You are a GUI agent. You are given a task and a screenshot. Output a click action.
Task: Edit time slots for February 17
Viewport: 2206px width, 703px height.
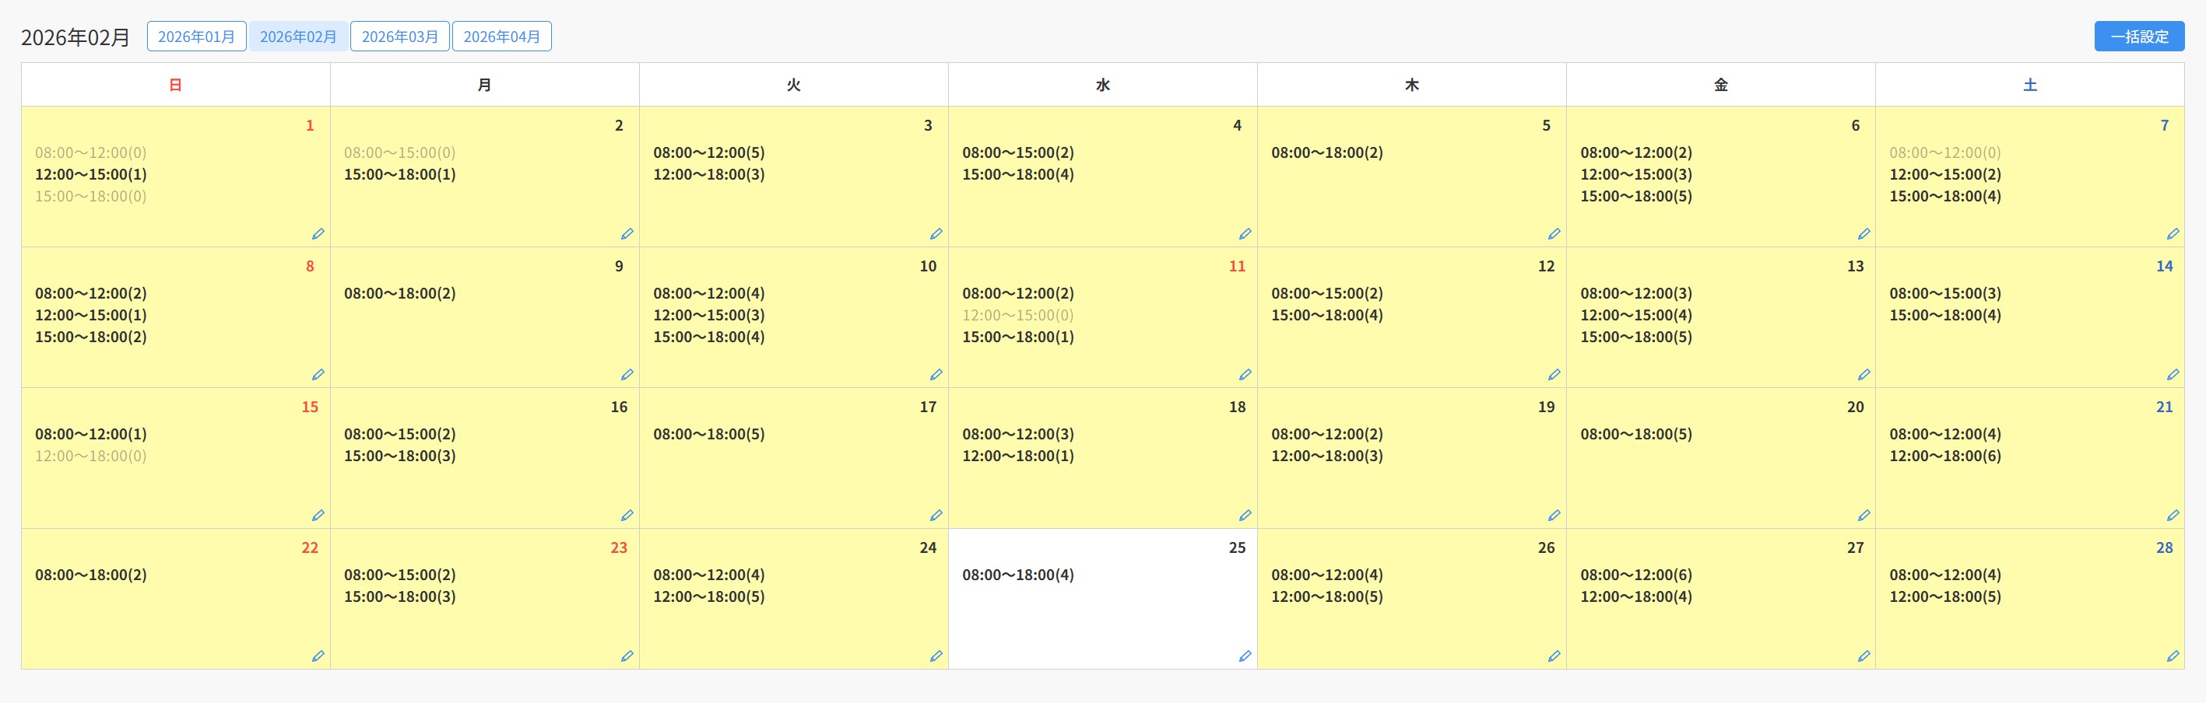(935, 515)
